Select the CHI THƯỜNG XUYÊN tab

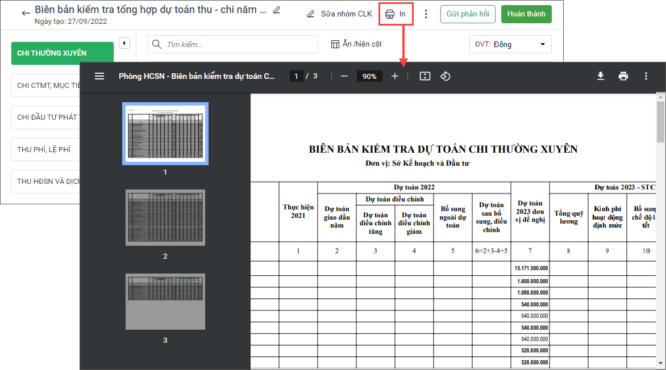(x=63, y=53)
